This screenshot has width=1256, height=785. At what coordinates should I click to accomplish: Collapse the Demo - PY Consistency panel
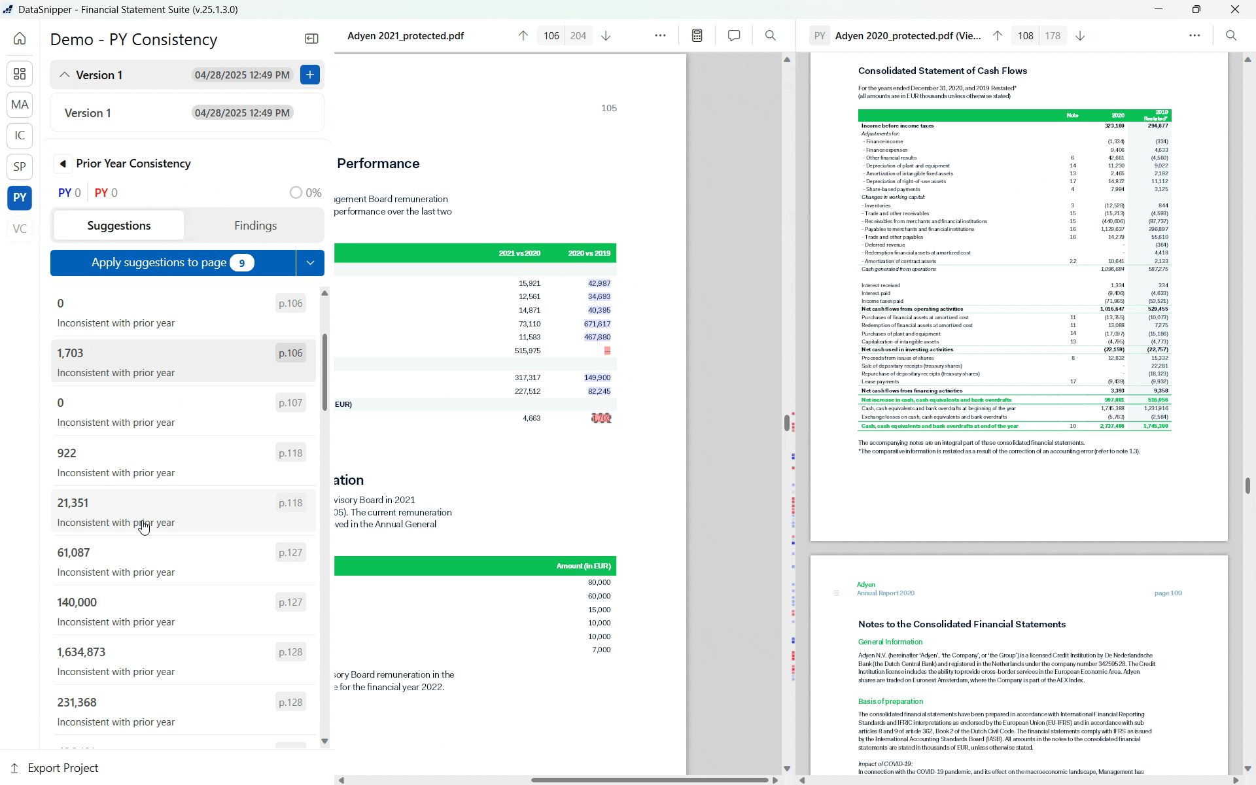coord(311,39)
